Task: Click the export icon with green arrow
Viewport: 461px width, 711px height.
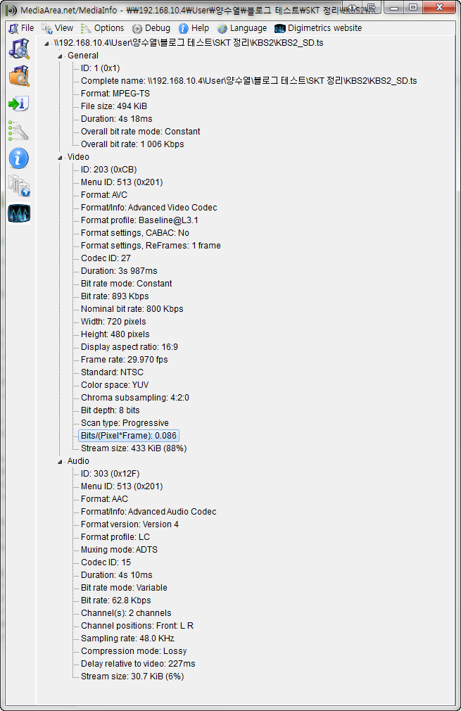Action: coord(19,104)
